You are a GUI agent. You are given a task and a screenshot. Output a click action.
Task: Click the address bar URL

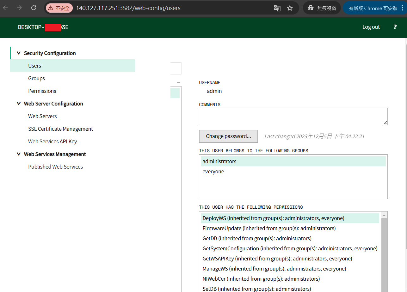(x=128, y=8)
